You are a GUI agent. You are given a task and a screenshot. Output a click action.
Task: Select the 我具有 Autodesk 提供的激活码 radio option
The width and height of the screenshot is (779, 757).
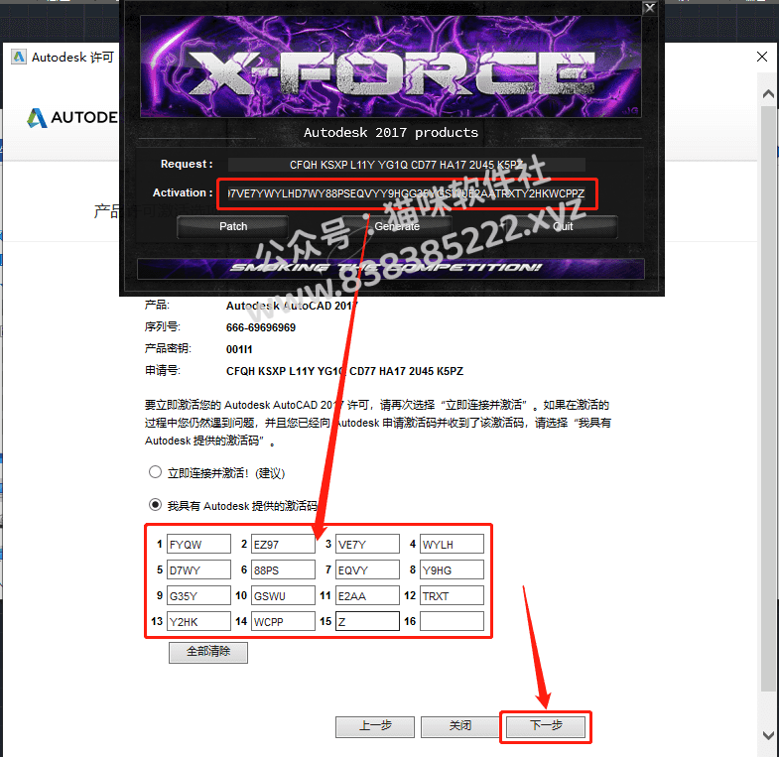click(x=155, y=505)
